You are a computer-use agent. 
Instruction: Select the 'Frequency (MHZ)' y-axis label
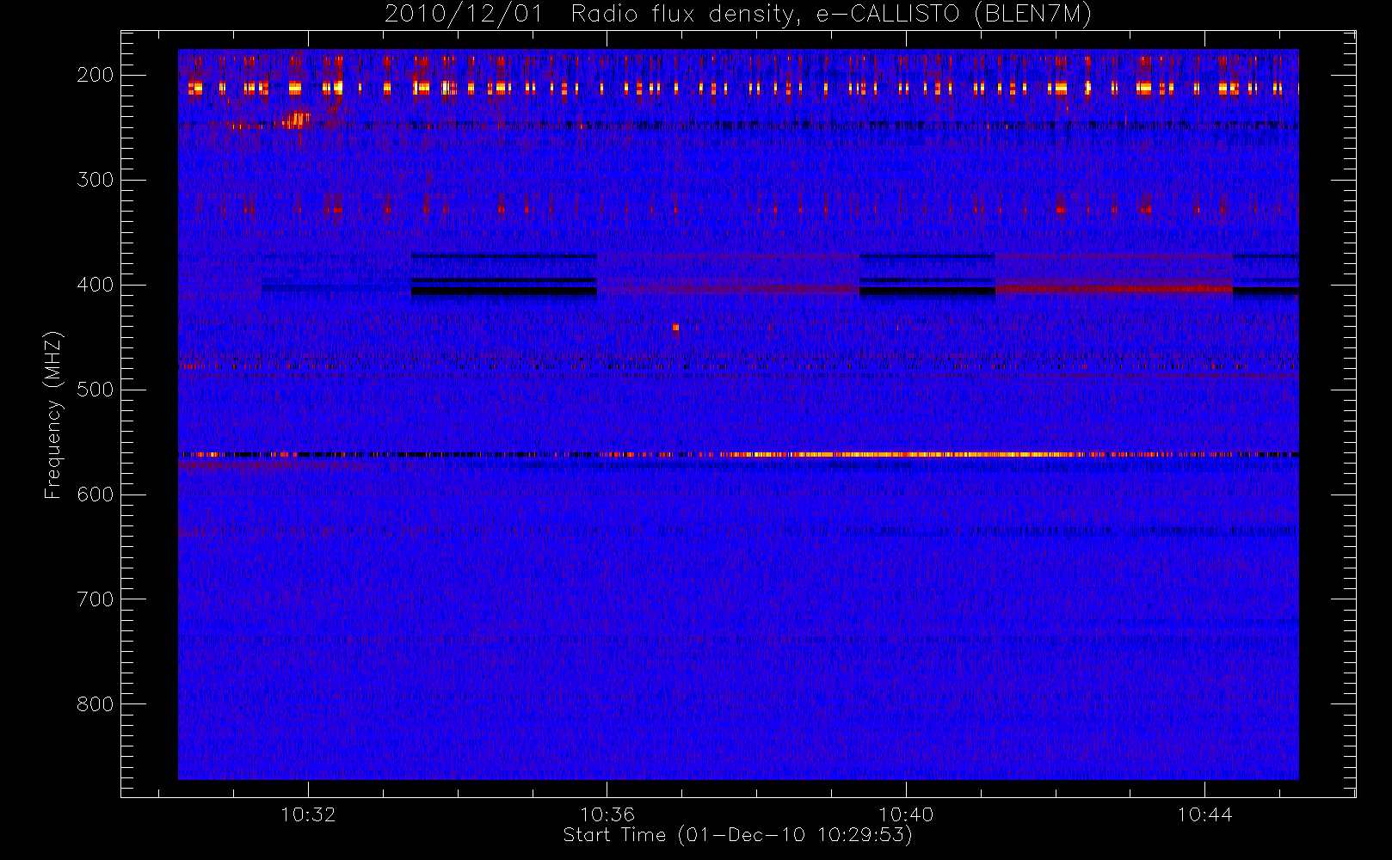[53, 415]
